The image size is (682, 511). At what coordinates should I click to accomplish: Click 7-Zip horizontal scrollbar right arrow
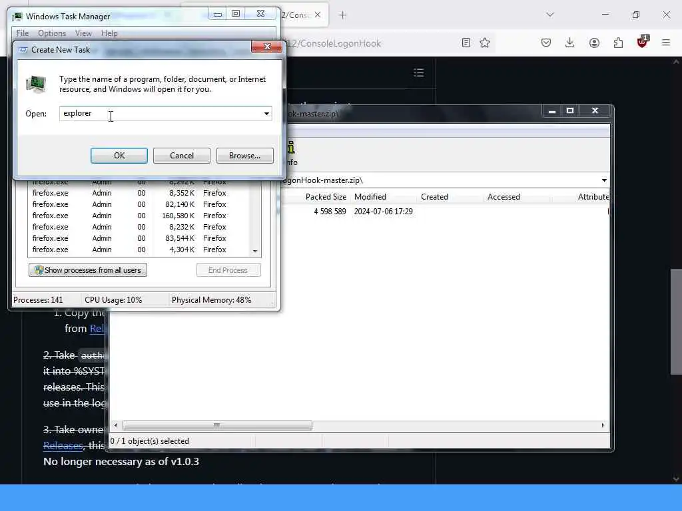click(603, 425)
